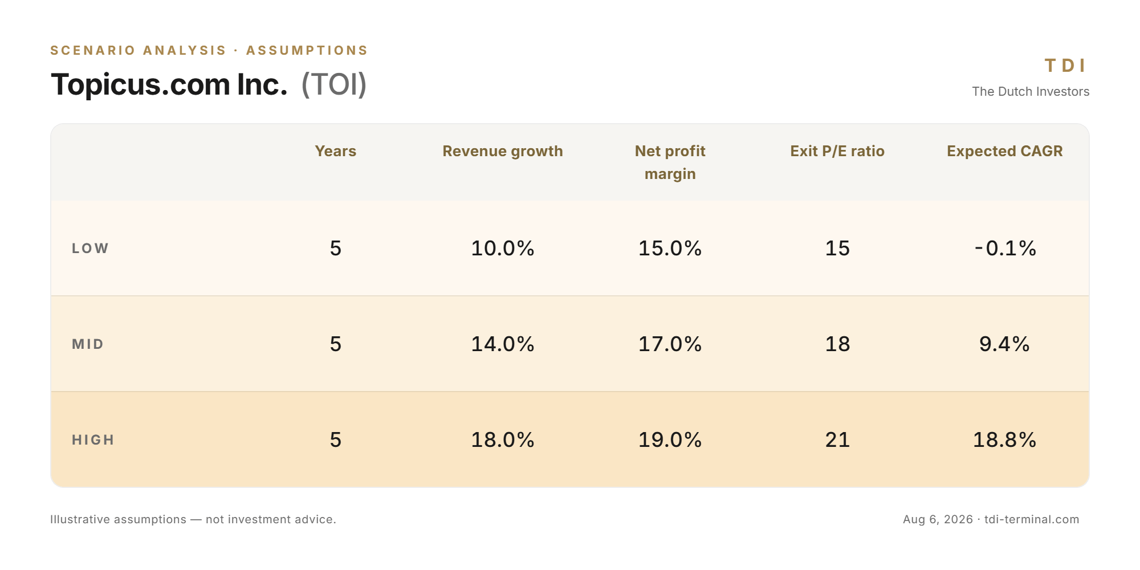
Task: Click the Exit P/E ratio header
Action: pos(837,151)
